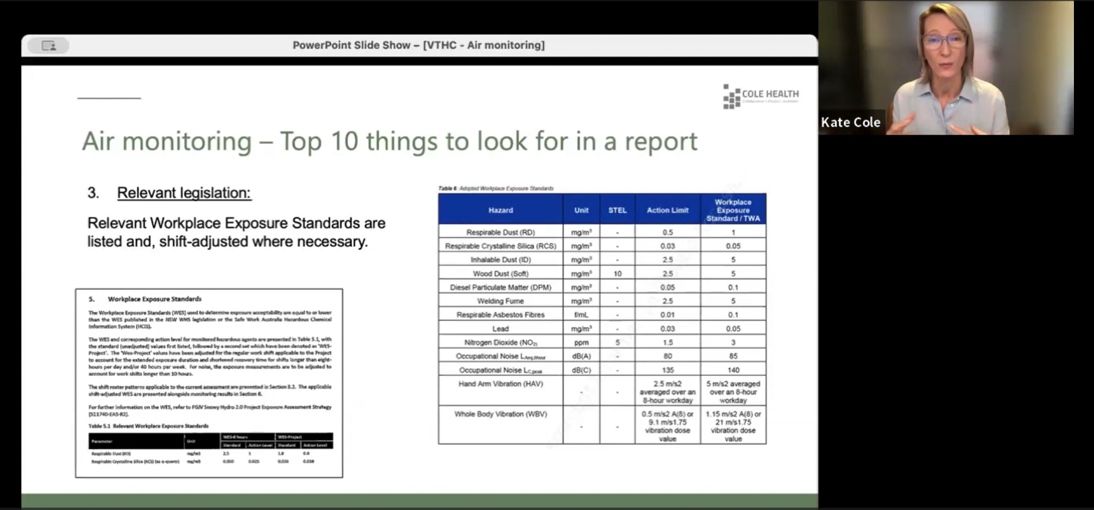
Task: Click the PowerPoint Slide Show window title
Action: (418, 45)
